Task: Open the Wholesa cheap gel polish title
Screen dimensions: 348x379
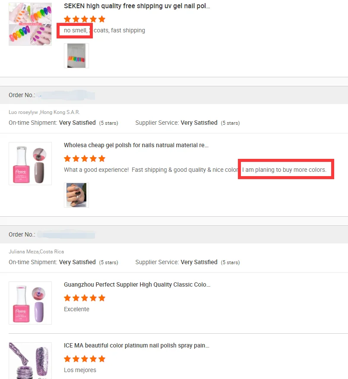Action: click(x=136, y=145)
